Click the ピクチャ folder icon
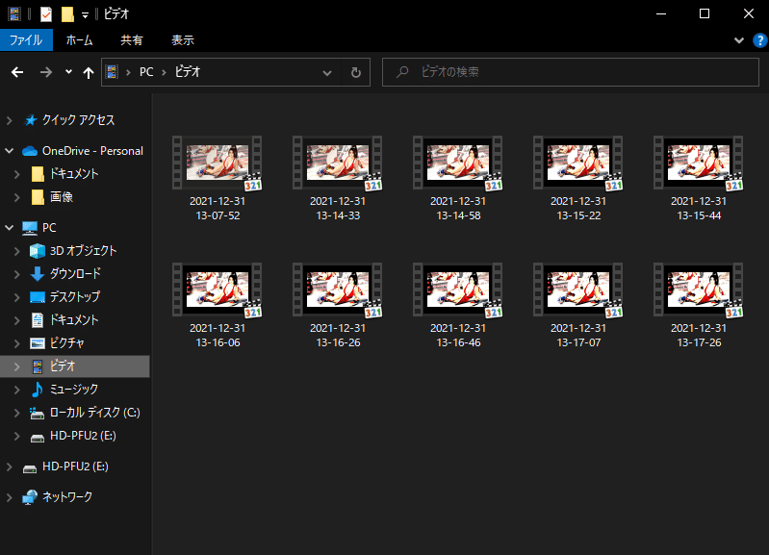 click(38, 343)
